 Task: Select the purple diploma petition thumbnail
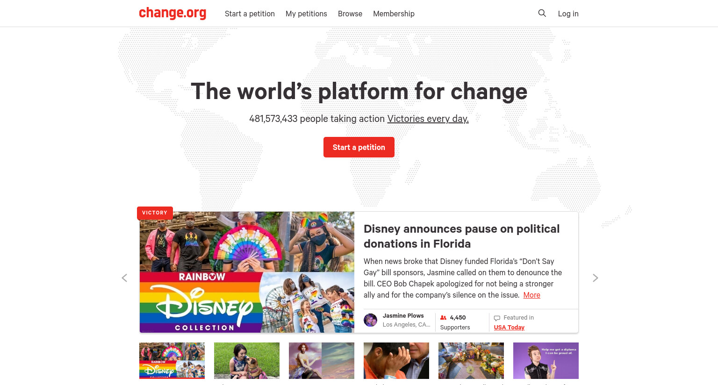click(546, 361)
